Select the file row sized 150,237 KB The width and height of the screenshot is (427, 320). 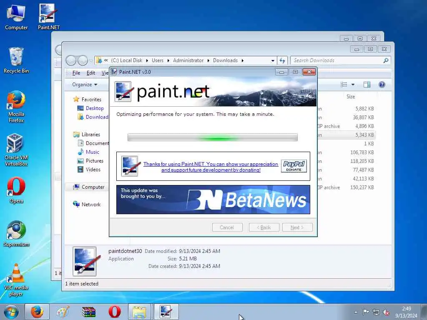pyautogui.click(x=346, y=187)
